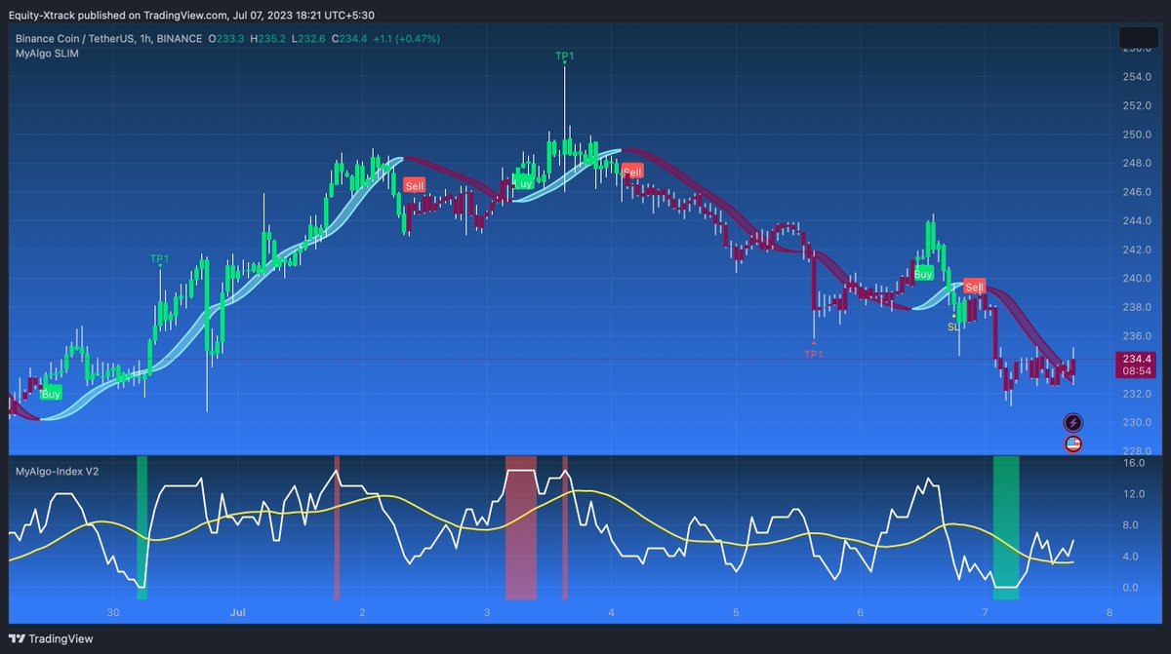Image resolution: width=1171 pixels, height=654 pixels.
Task: Click the green Buy label near July 7
Action: pos(922,274)
